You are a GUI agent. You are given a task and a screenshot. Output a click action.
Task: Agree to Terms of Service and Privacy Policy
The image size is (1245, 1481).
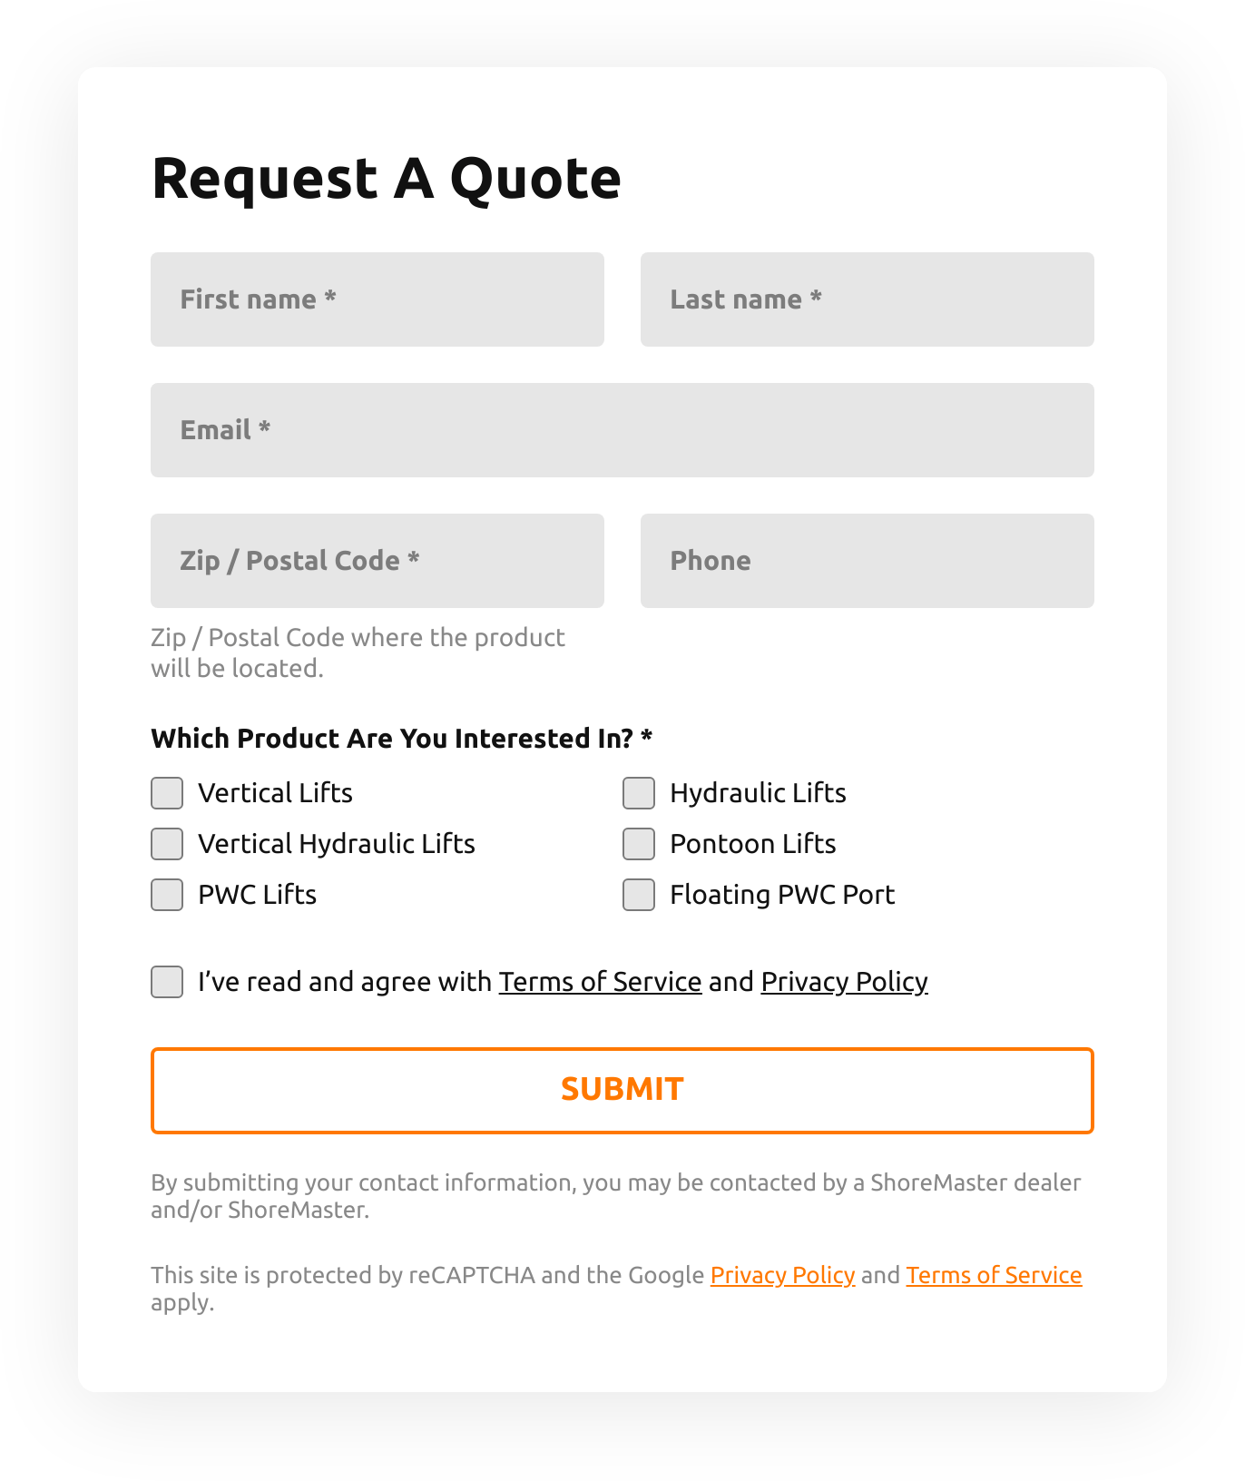tap(166, 982)
